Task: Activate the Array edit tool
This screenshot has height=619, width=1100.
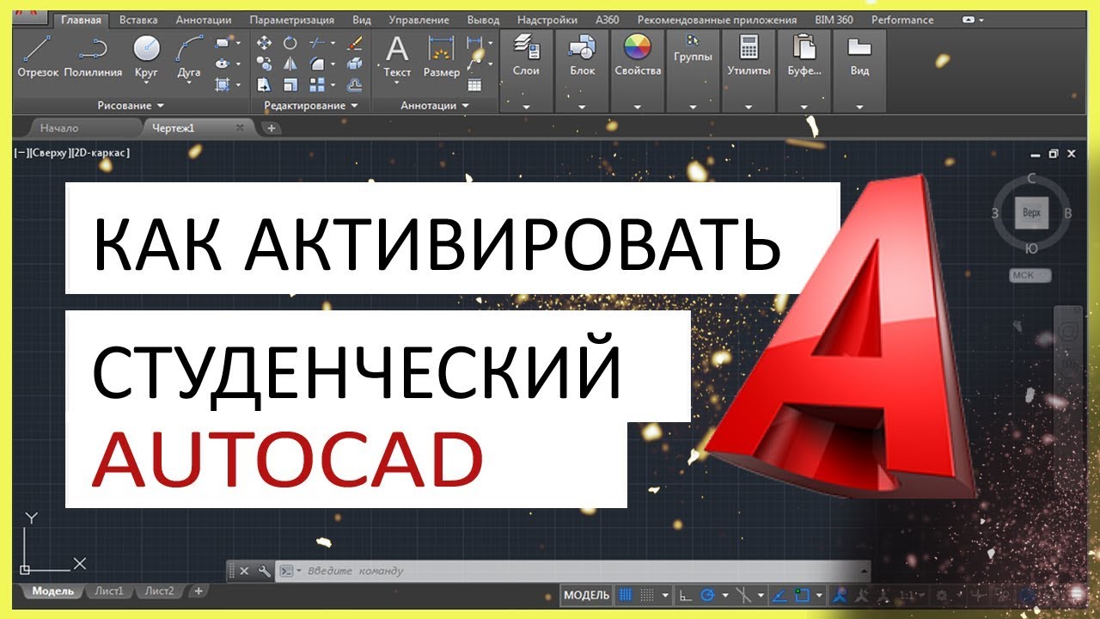Action: [x=317, y=84]
